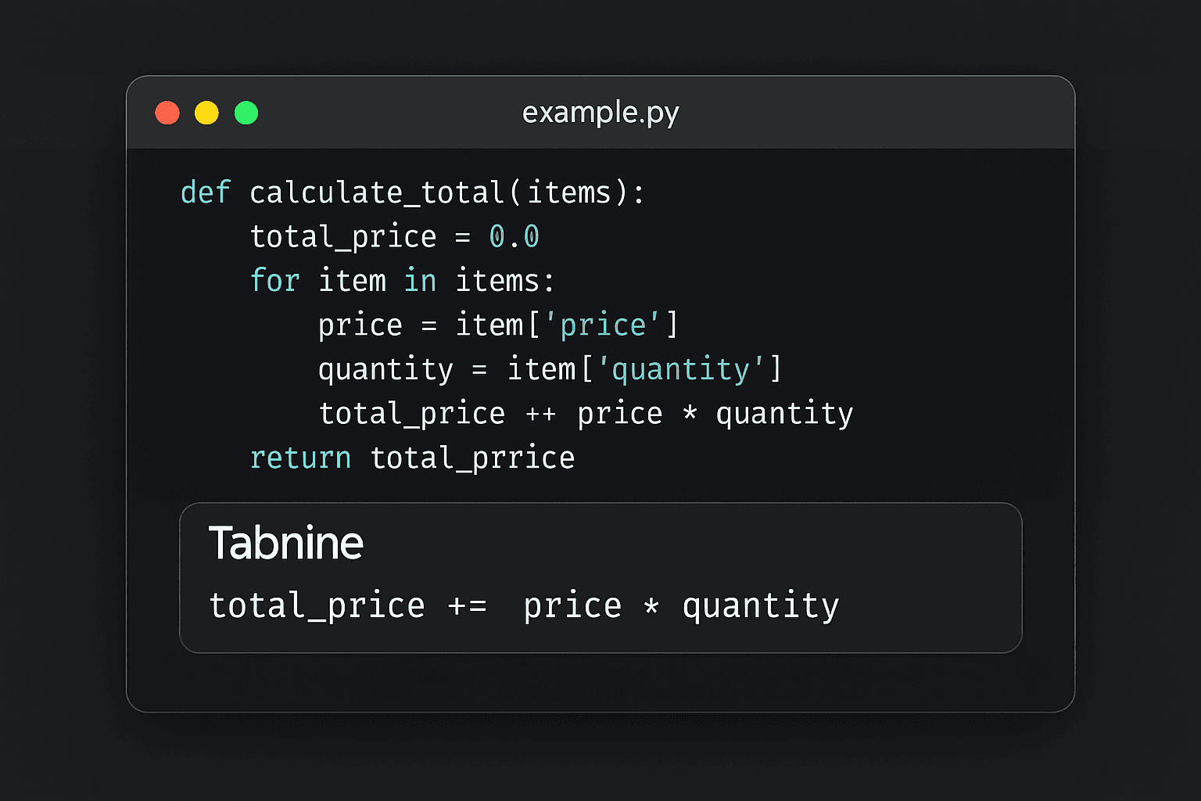Click the line 'total_price = 0.0'
This screenshot has width=1201, height=801.
click(x=395, y=236)
